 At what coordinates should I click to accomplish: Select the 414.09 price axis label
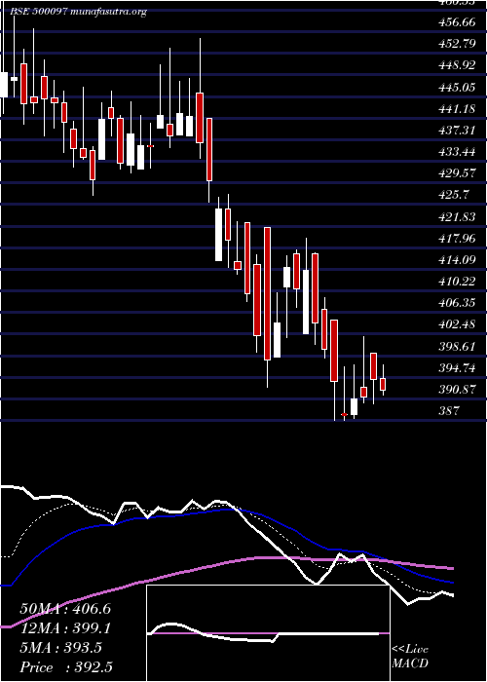click(456, 260)
